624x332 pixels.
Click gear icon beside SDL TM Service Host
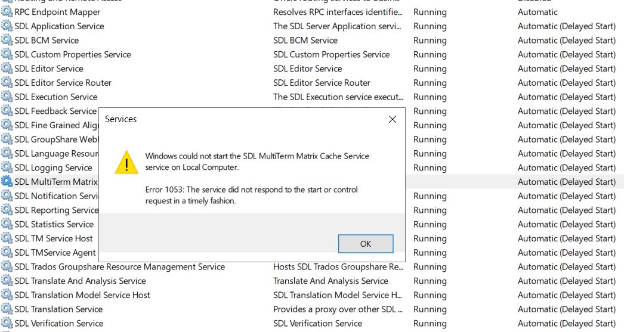[x=7, y=238]
